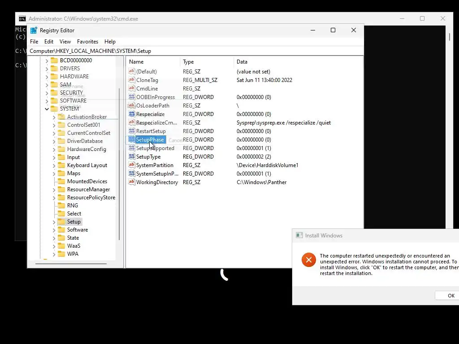
Task: Click the SetupType DWORD icon
Action: (132, 156)
